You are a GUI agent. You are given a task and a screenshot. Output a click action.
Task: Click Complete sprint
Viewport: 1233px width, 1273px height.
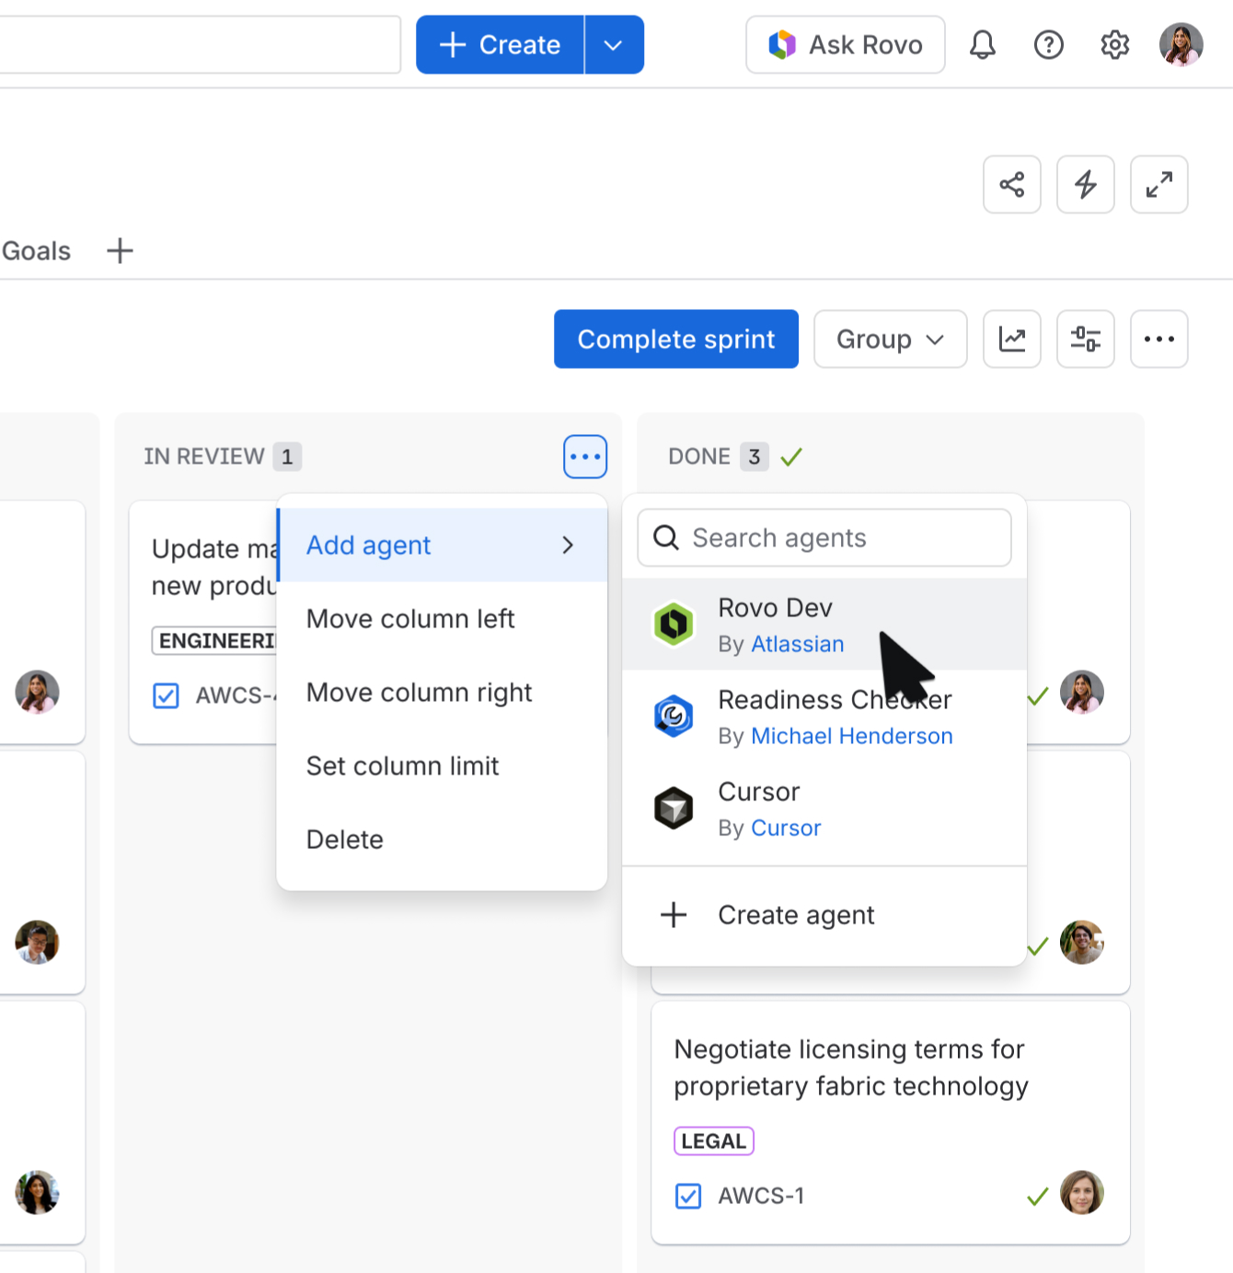(676, 338)
